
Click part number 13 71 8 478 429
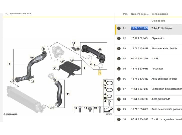140,49
